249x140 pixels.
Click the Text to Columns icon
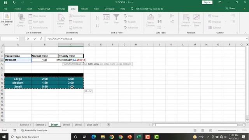click(x=150, y=20)
